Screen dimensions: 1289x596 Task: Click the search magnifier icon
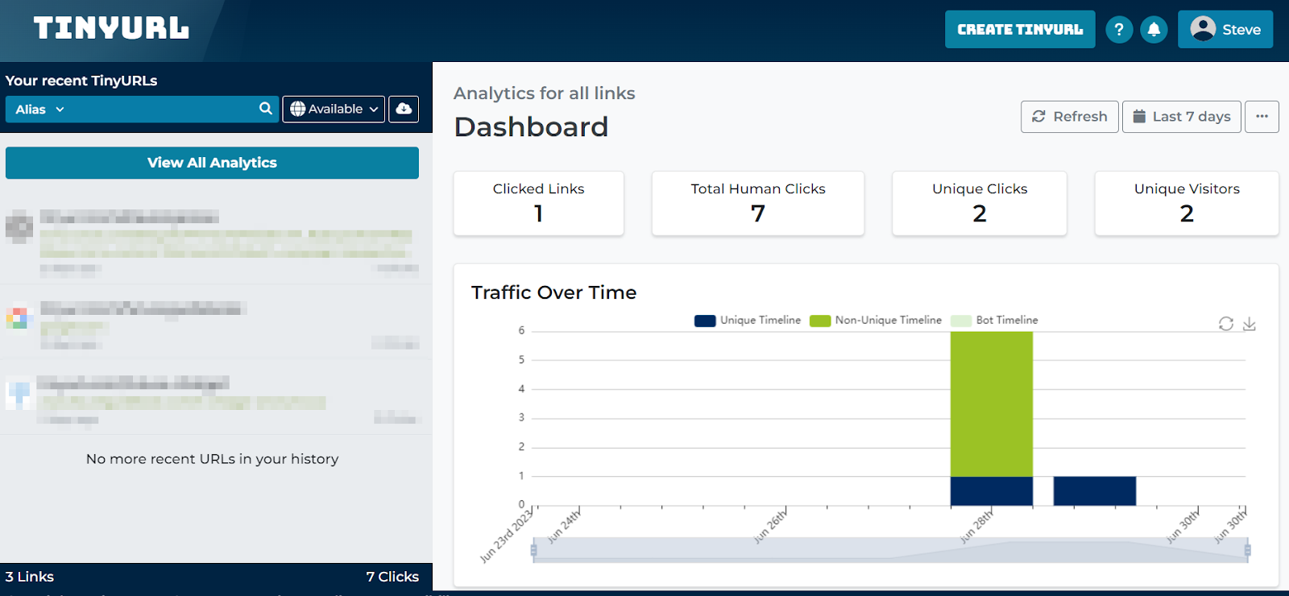(x=266, y=109)
